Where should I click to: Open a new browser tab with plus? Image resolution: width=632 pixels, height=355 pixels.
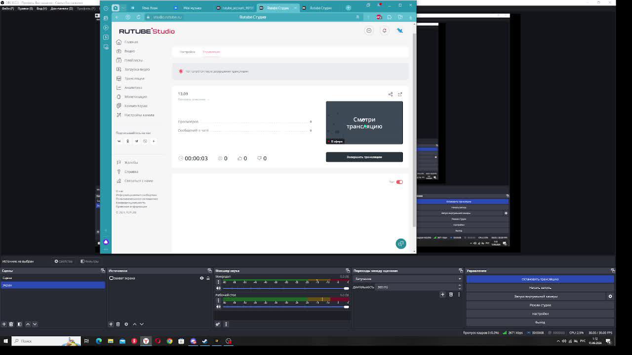tap(348, 8)
